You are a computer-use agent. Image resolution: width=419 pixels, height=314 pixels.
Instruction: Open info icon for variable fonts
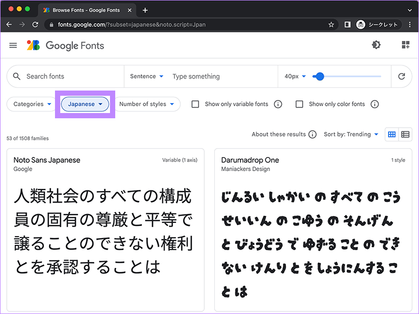tap(278, 104)
